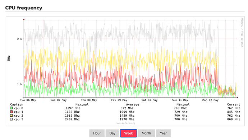Image resolution: width=248 pixels, height=140 pixels.
Task: Switch graph to Hour view
Action: 97,133
